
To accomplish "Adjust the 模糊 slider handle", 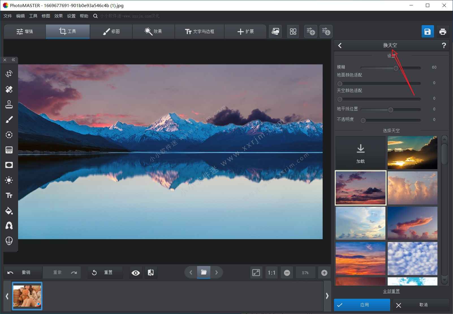I will (396, 68).
